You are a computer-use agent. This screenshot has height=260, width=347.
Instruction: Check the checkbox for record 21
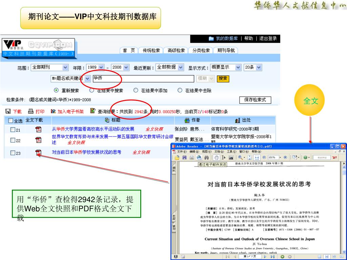click(13, 130)
